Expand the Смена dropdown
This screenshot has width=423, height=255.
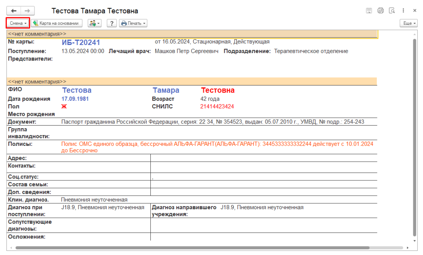[18, 23]
